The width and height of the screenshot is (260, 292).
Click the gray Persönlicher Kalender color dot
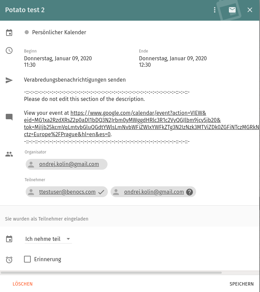pyautogui.click(x=27, y=33)
